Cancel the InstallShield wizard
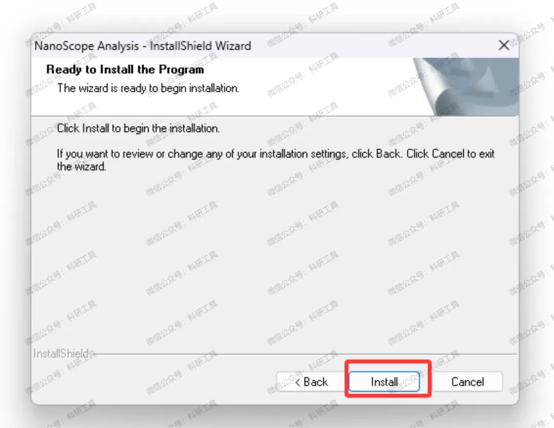Viewport: 554px width, 428px height. point(467,382)
